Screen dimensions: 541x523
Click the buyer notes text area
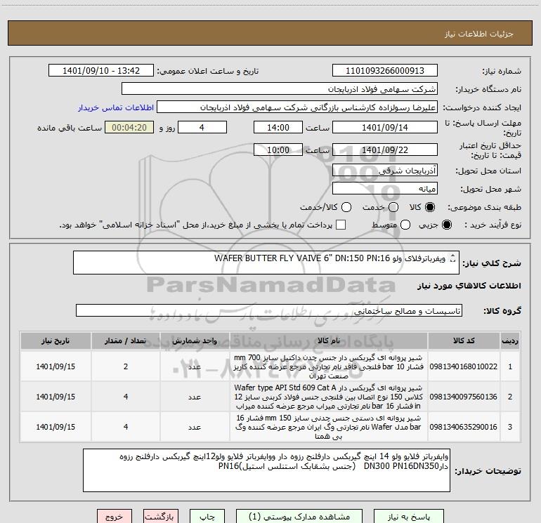coord(266,470)
